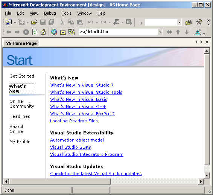The width and height of the screenshot is (213, 195).
Task: Click the Search globe icon
Action: click(x=54, y=32)
